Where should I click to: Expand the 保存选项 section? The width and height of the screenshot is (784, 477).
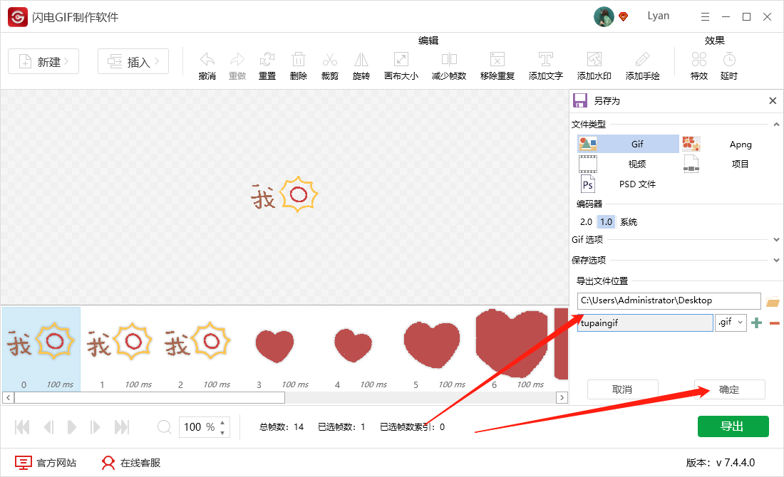tap(775, 259)
